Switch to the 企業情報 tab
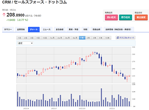This screenshot has width=149, height=110. pyautogui.click(x=21, y=30)
